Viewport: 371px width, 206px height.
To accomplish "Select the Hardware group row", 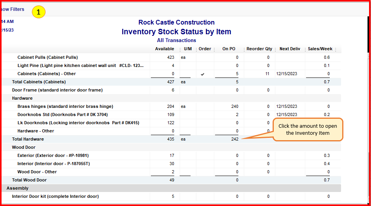I will coord(171,98).
